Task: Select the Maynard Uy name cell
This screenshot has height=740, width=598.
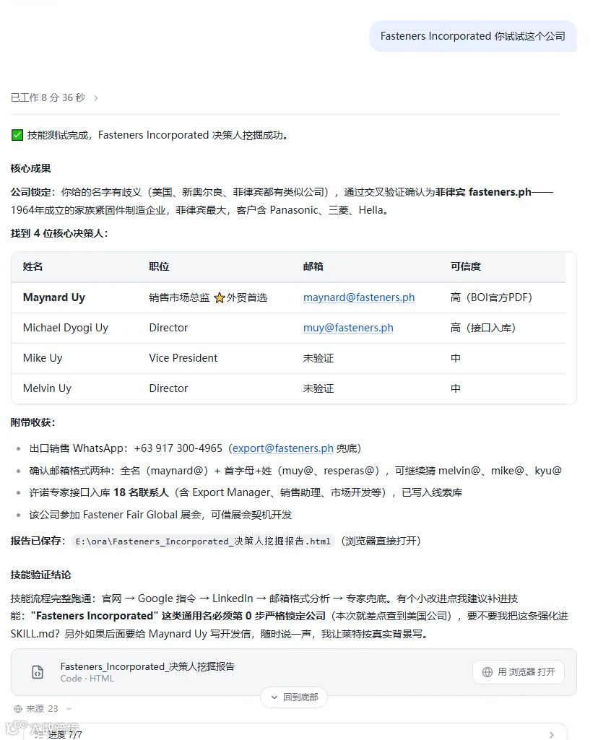Action: 54,297
